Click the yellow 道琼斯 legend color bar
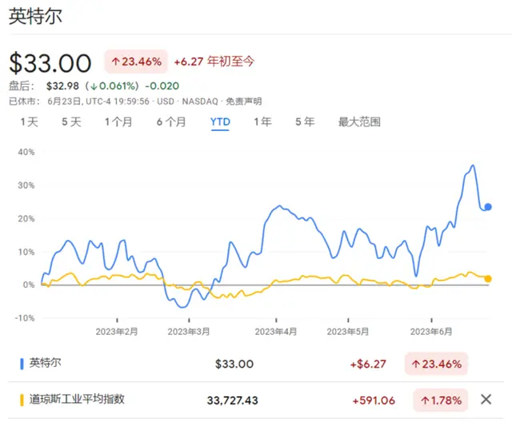 (x=22, y=400)
